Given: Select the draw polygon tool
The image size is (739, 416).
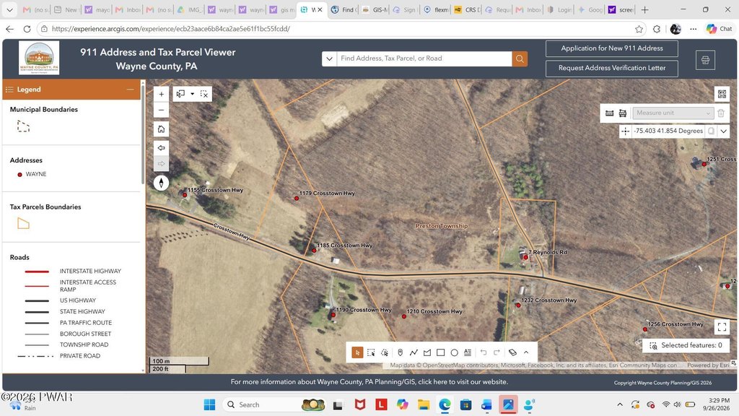Looking at the screenshot, I should coord(427,352).
